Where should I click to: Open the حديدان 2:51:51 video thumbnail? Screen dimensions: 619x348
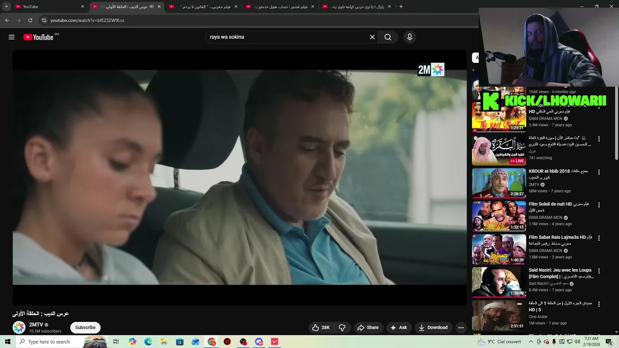pos(499,315)
